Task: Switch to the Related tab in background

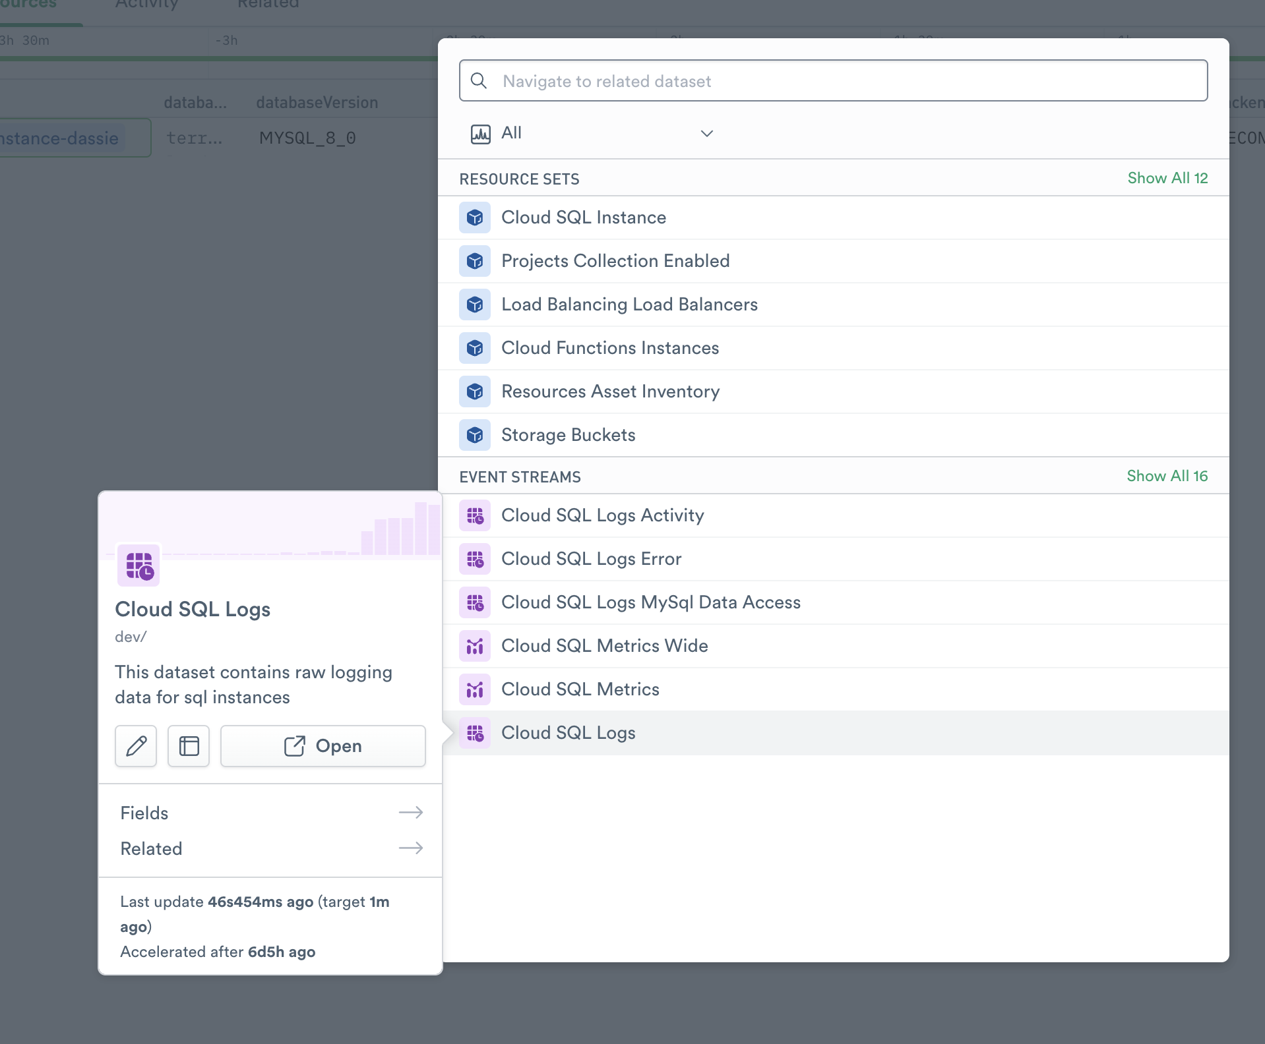Action: (268, 5)
